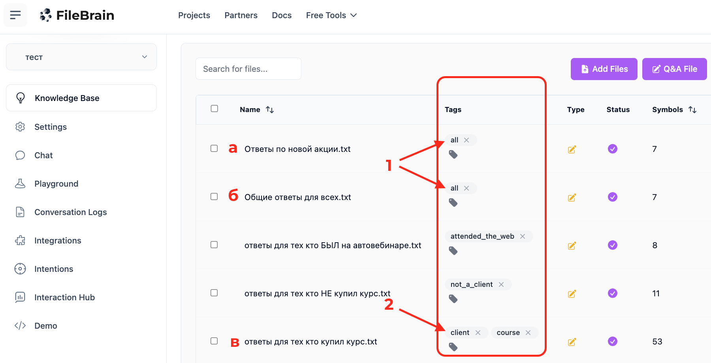Click the Add Files button

[x=604, y=69]
